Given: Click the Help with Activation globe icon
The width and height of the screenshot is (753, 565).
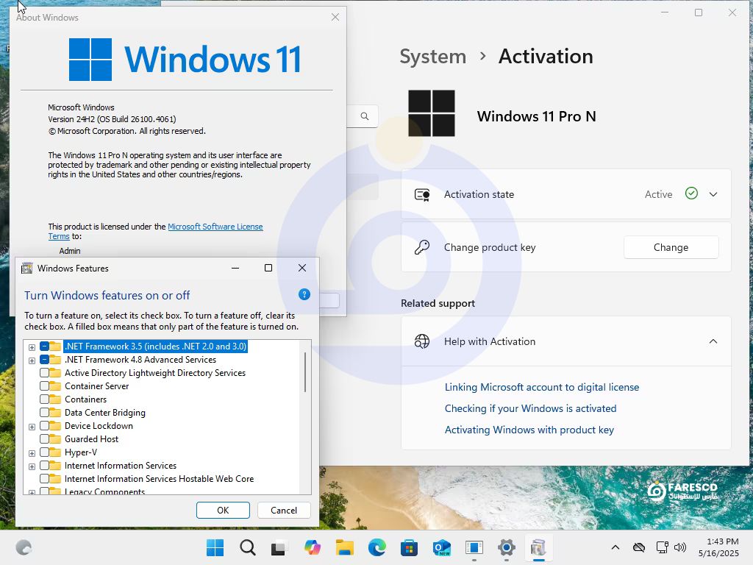Looking at the screenshot, I should [422, 341].
